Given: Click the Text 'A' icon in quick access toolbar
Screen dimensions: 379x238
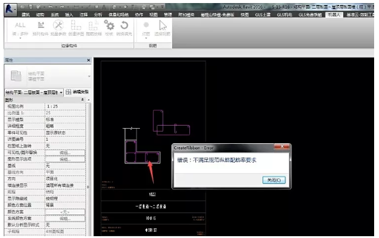Looking at the screenshot, I should point(104,7).
